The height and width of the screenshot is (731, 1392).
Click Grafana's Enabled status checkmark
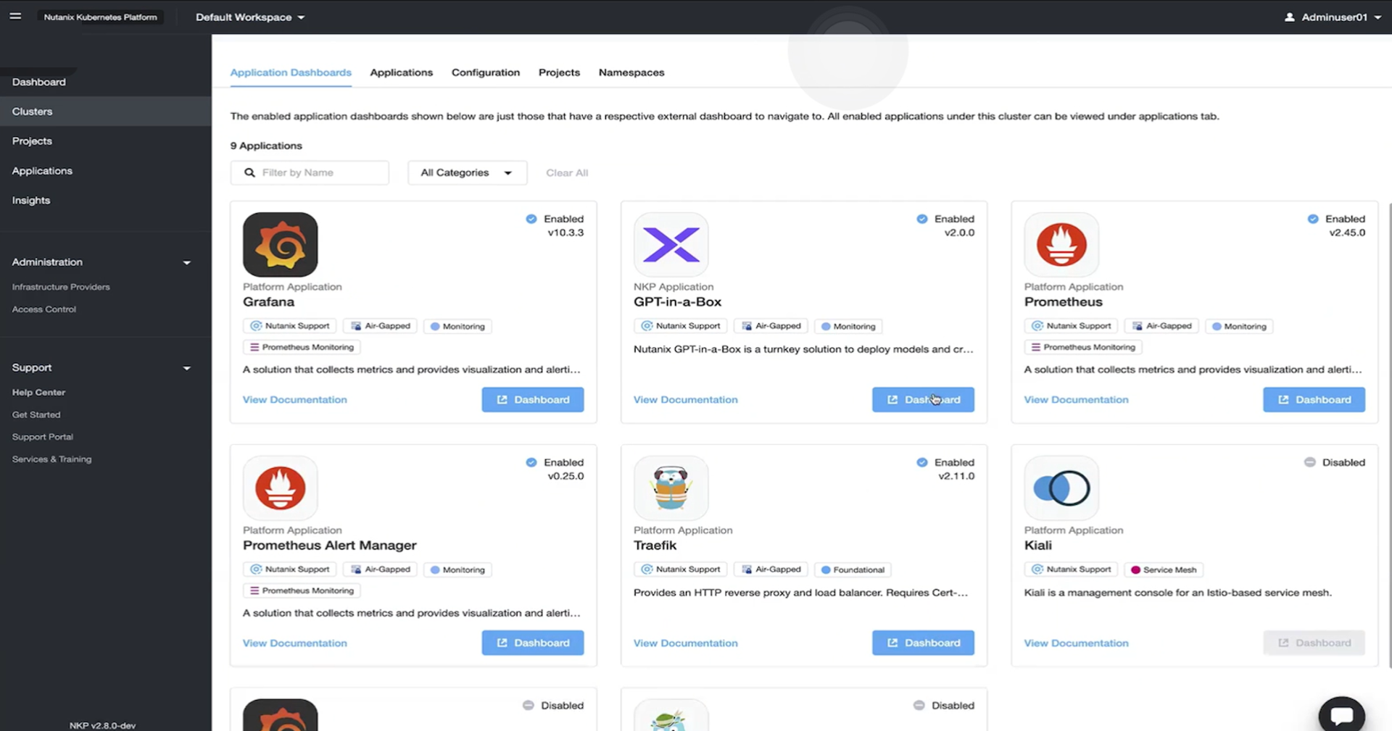[531, 219]
